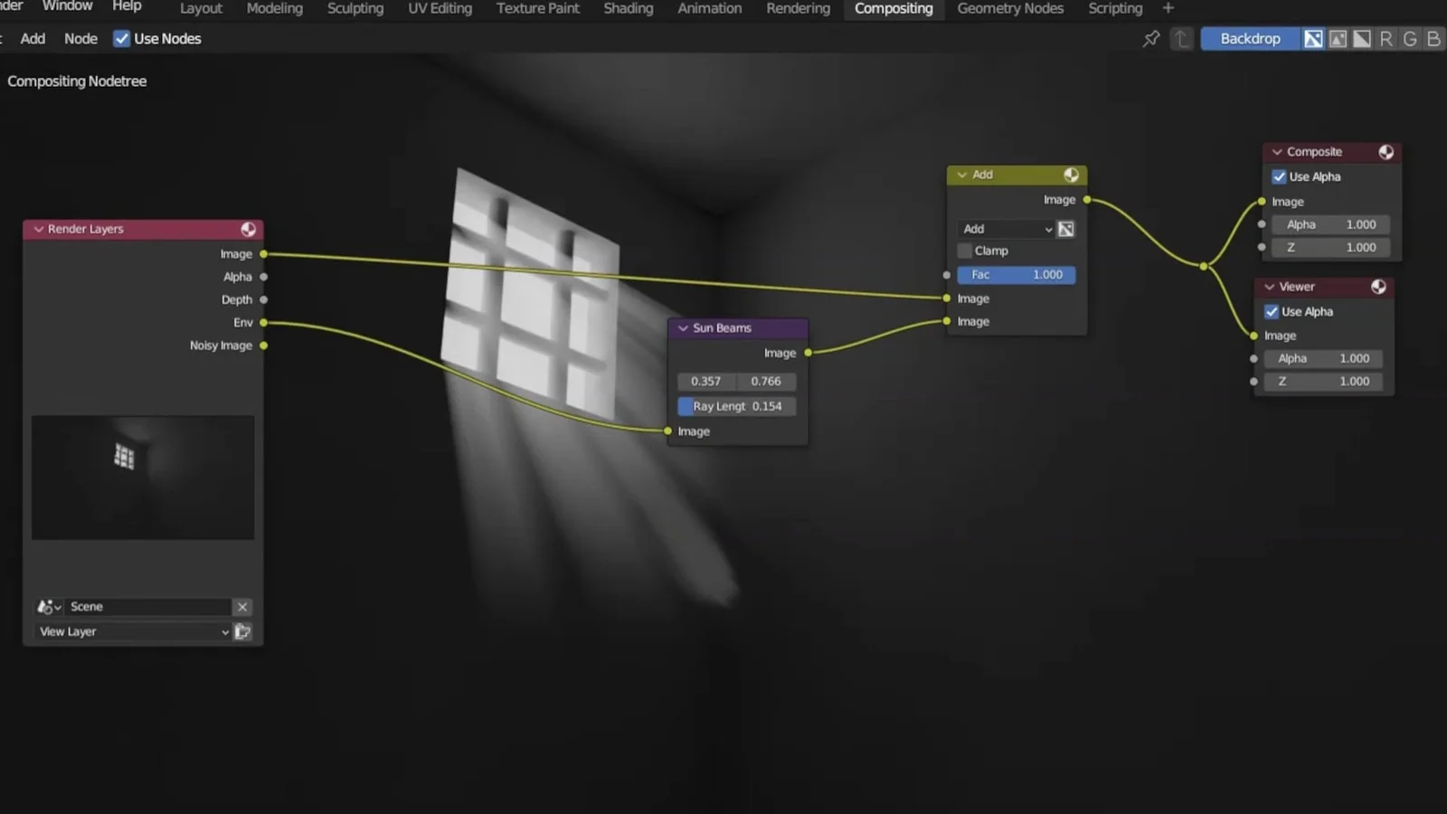
Task: Toggle the Backdrop button
Action: 1250,39
